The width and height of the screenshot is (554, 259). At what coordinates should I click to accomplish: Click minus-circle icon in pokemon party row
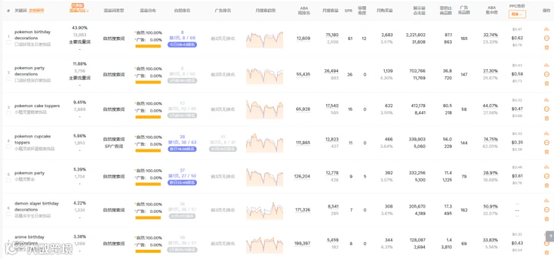(547, 176)
